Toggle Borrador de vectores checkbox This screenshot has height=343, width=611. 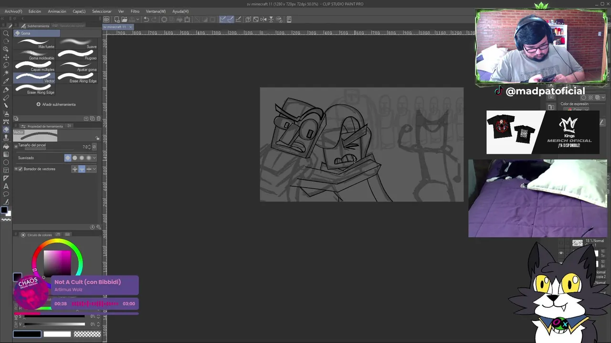(21, 169)
